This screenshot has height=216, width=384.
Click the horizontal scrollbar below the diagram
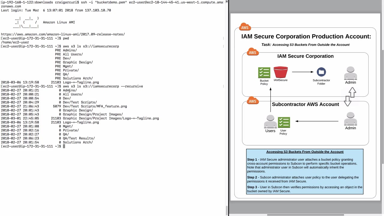click(305, 215)
